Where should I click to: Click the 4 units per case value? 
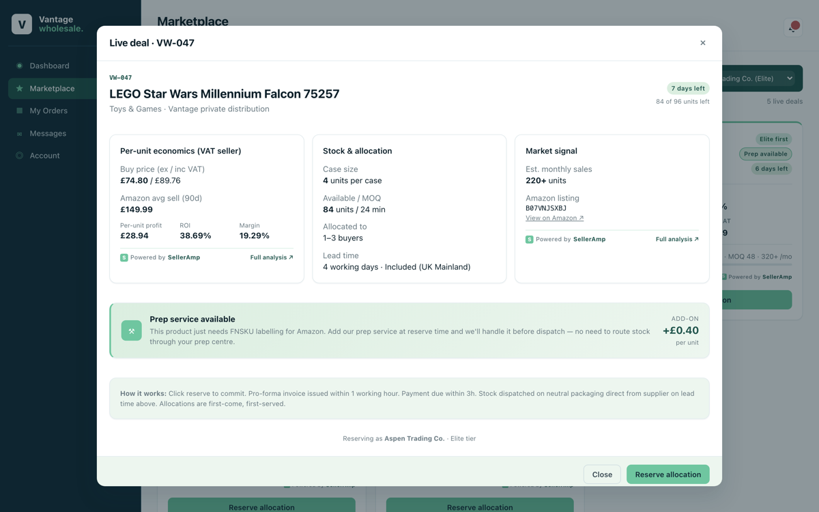coord(352,181)
